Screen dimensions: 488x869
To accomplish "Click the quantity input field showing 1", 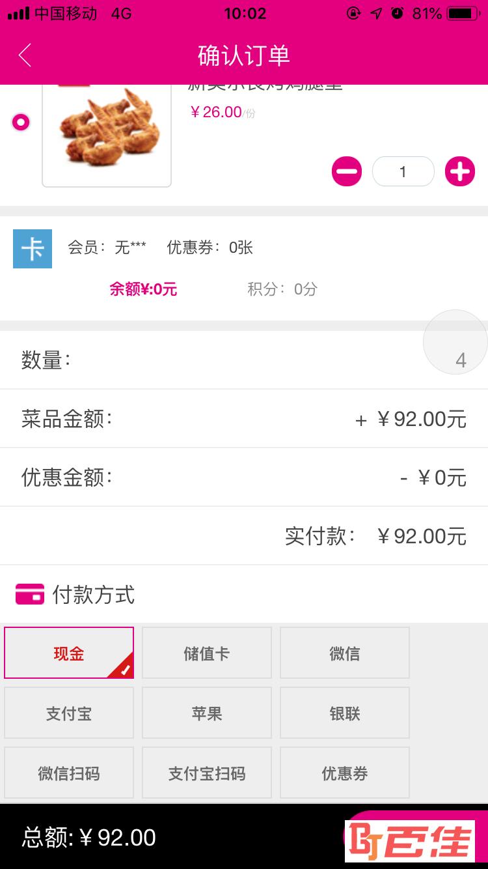I will pyautogui.click(x=403, y=172).
